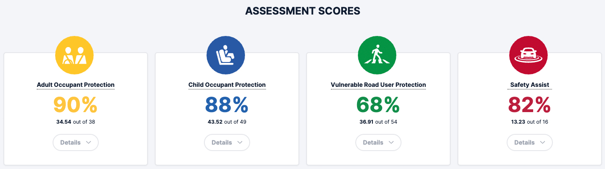
Task: Select the 36.91 out of 54 text
Action: [x=378, y=122]
